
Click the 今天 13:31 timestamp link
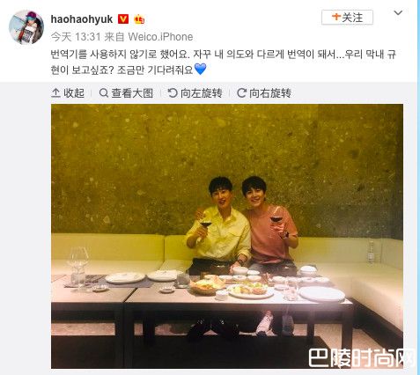point(76,37)
